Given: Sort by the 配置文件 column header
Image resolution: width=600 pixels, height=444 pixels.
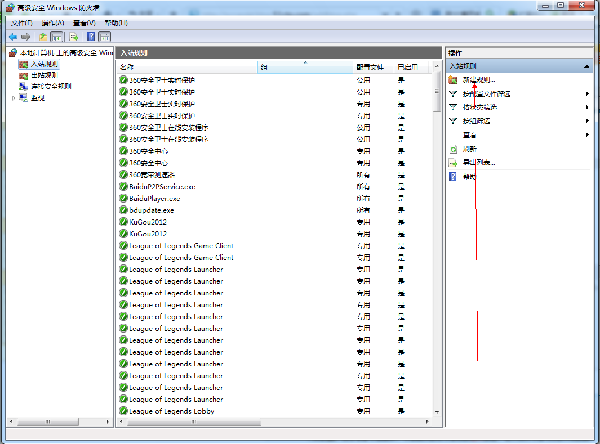Looking at the screenshot, I should pyautogui.click(x=374, y=68).
